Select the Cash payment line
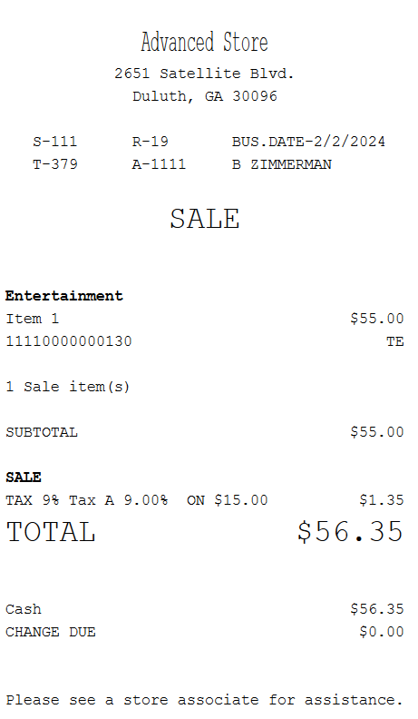418x719 pixels. [x=205, y=609]
